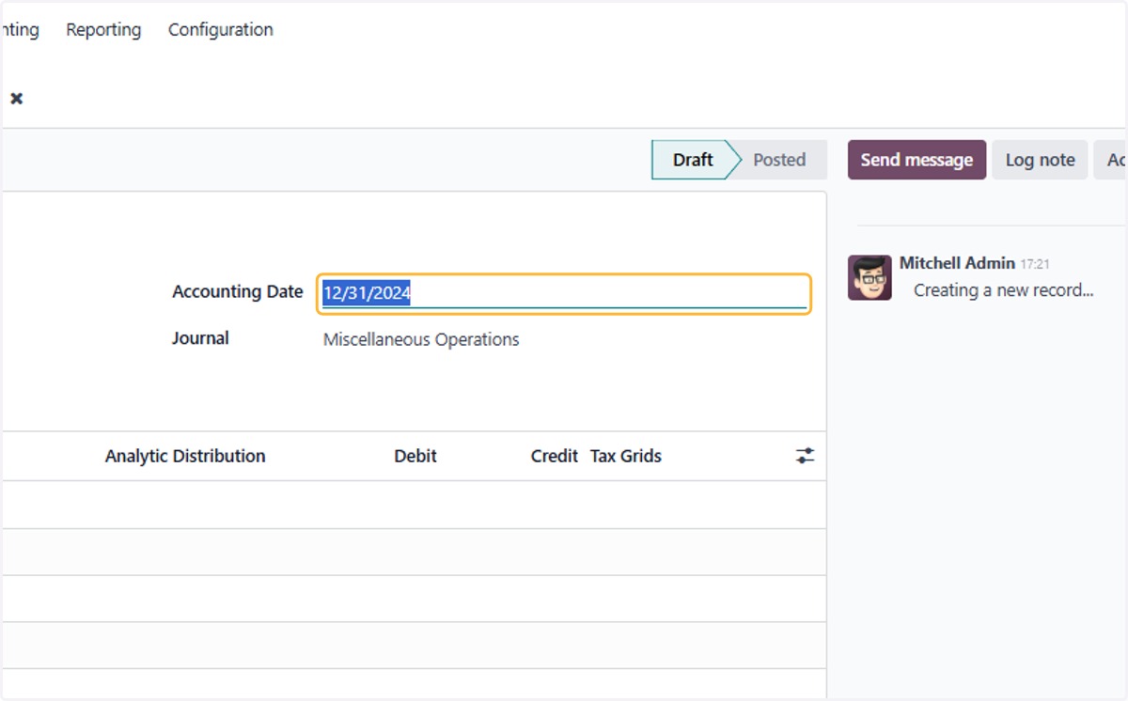Click the Mitchell Admin author name
This screenshot has height=701, width=1128.
tap(957, 263)
